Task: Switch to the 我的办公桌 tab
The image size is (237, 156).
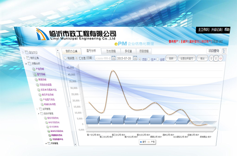Action: [x=71, y=51]
